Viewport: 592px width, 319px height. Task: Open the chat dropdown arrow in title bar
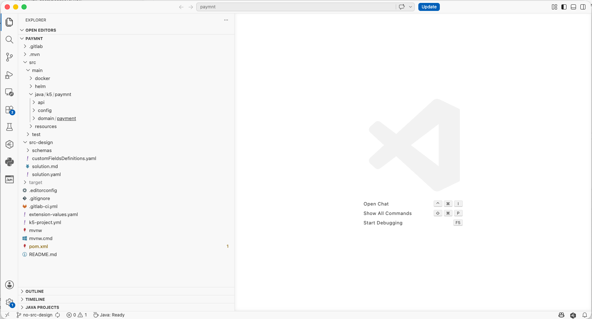[410, 7]
